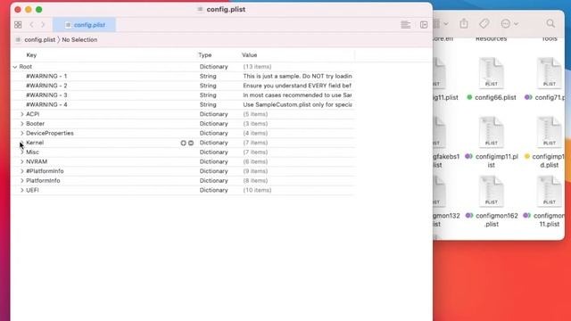Click the Value column header

click(x=250, y=55)
